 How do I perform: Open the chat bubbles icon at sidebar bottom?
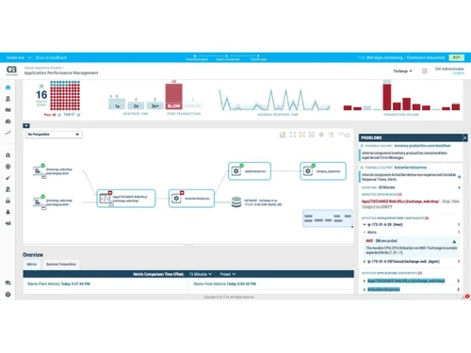8,282
